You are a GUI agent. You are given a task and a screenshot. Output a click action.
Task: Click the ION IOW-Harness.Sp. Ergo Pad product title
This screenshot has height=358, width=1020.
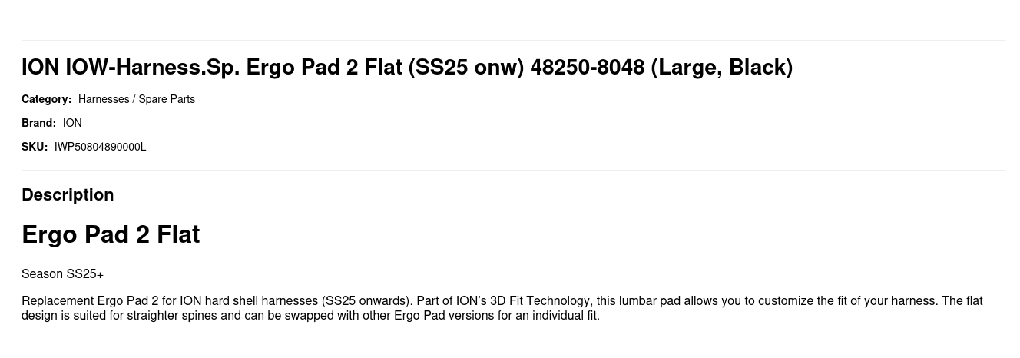pyautogui.click(x=407, y=67)
